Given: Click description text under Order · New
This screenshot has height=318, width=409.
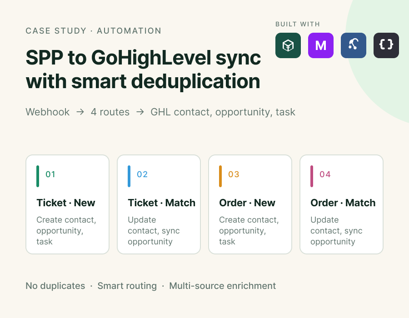Looking at the screenshot, I should (x=249, y=231).
